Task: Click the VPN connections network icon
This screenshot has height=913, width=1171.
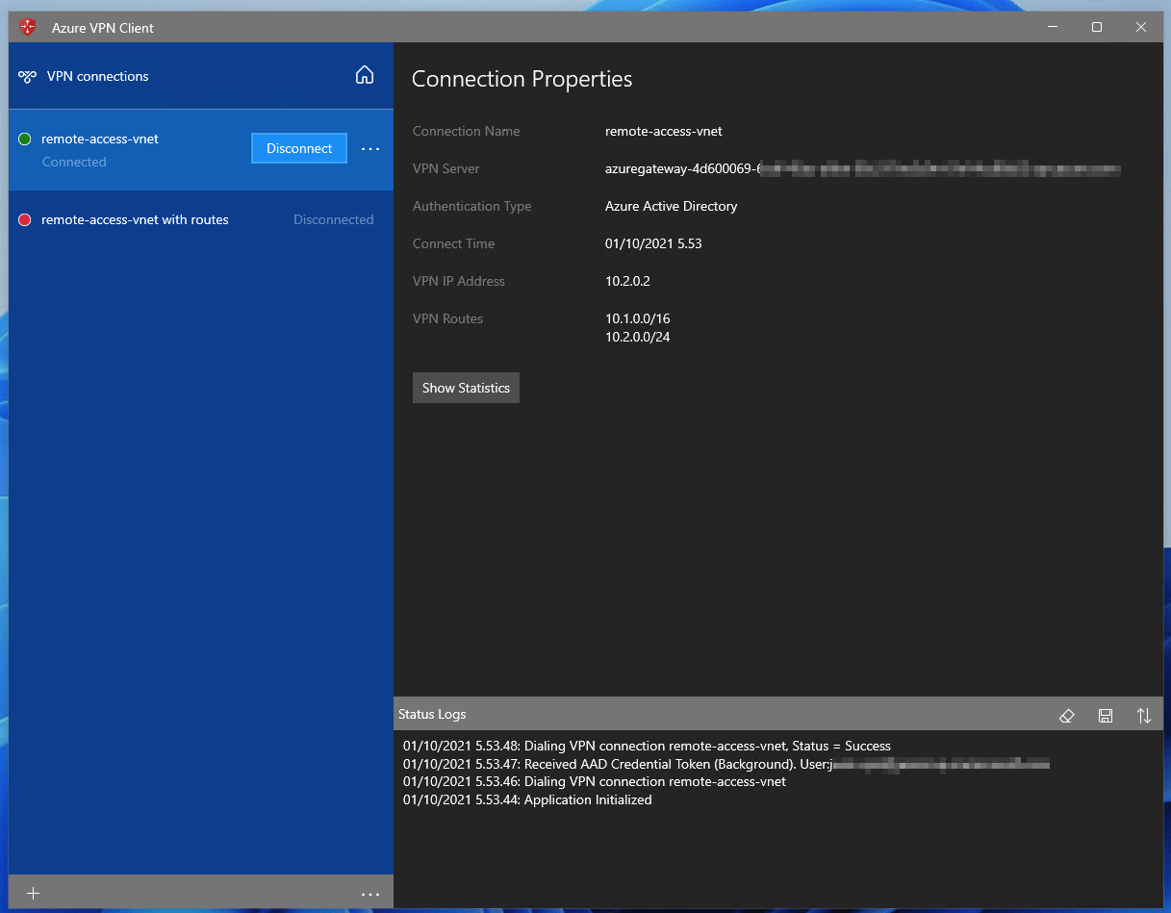Action: pos(27,76)
